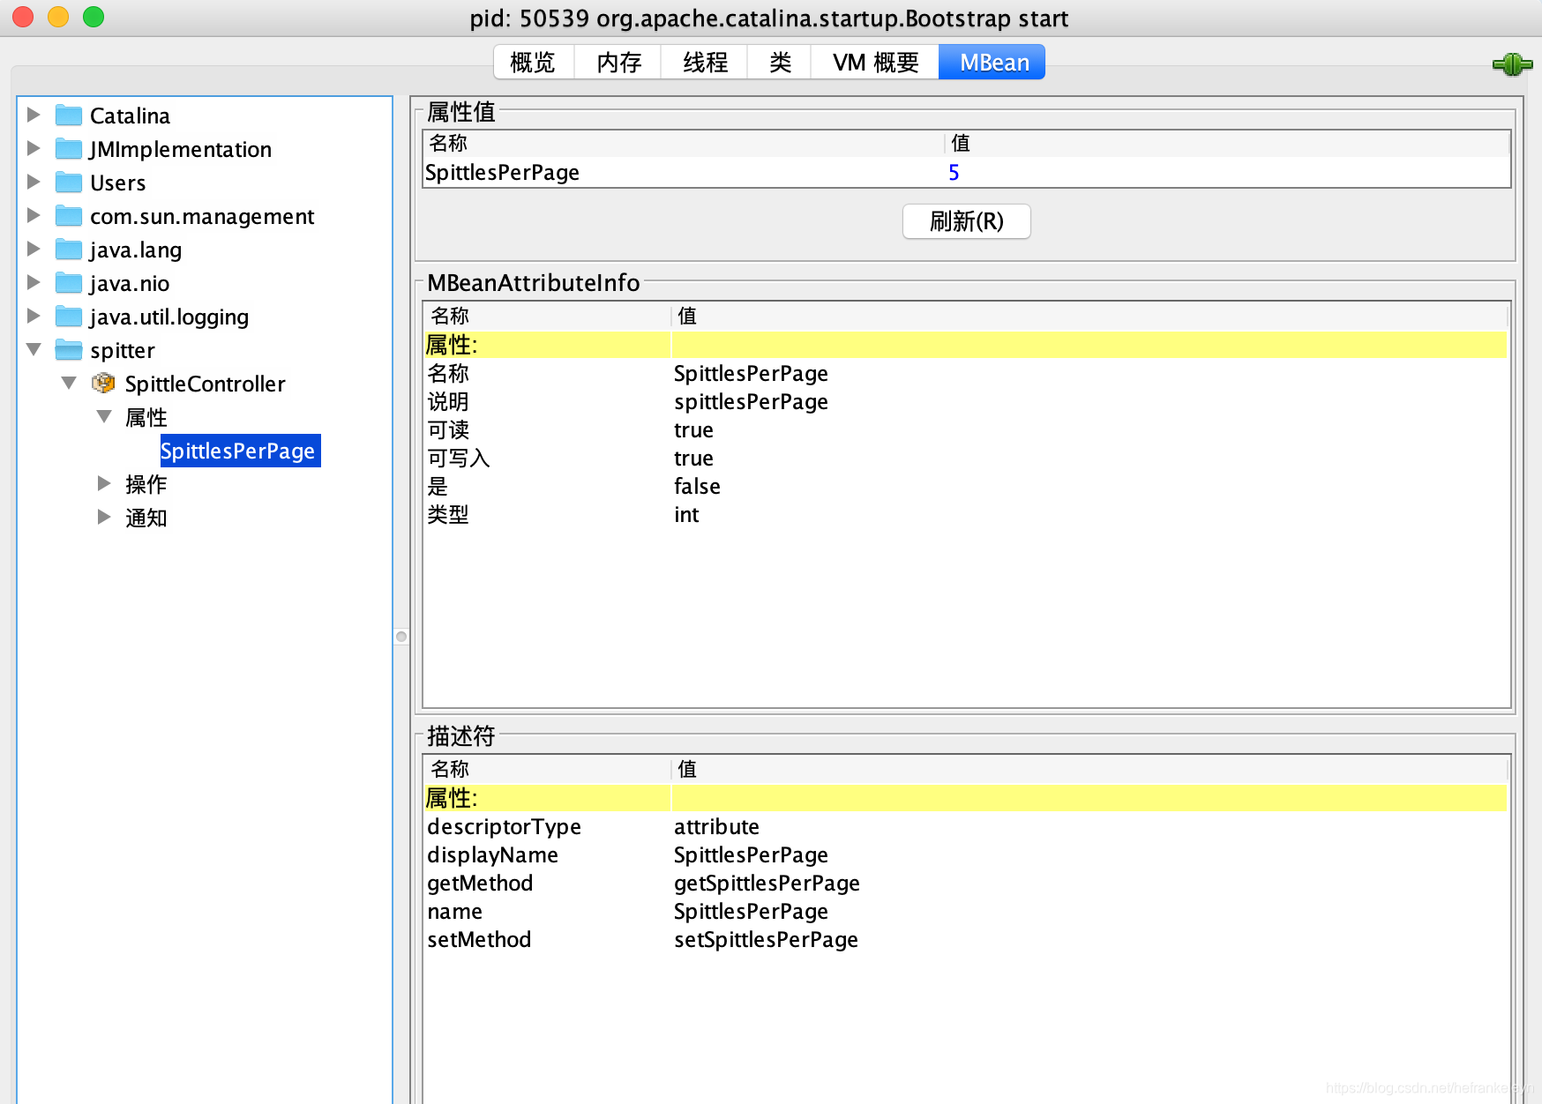Expand the java.nio tree node
1542x1104 pixels.
click(34, 282)
